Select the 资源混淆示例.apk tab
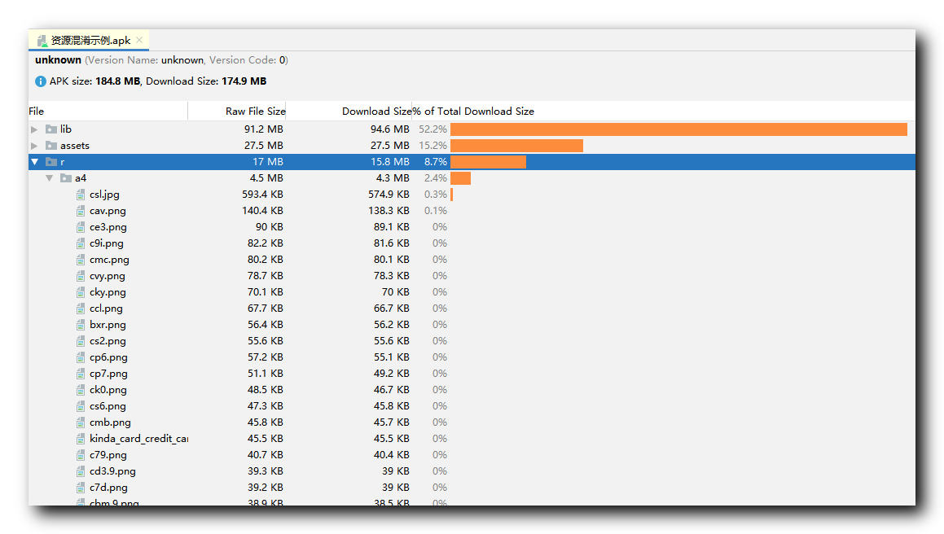 click(89, 40)
